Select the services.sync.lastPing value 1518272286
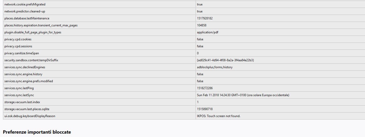Viewport: 365px width, 137px height. pos(205,88)
